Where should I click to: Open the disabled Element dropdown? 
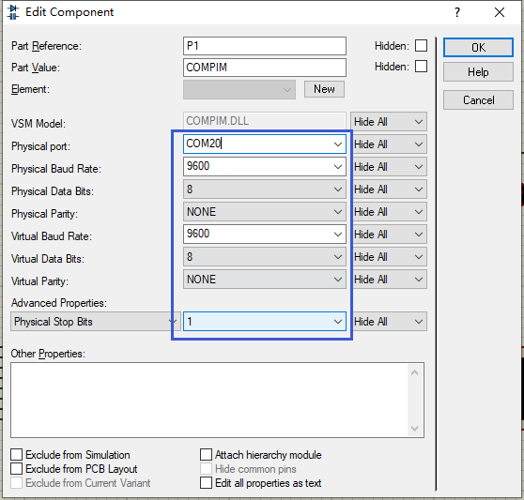[x=239, y=89]
